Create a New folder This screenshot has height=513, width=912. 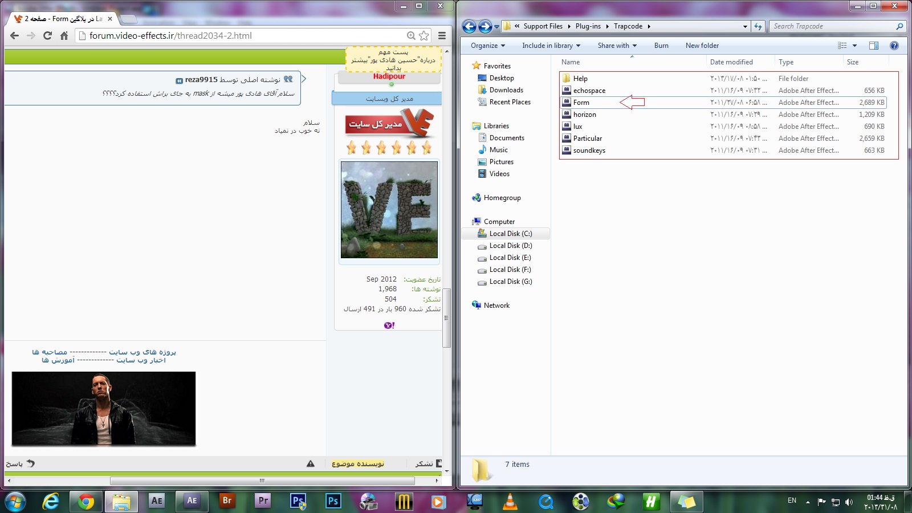tap(702, 46)
